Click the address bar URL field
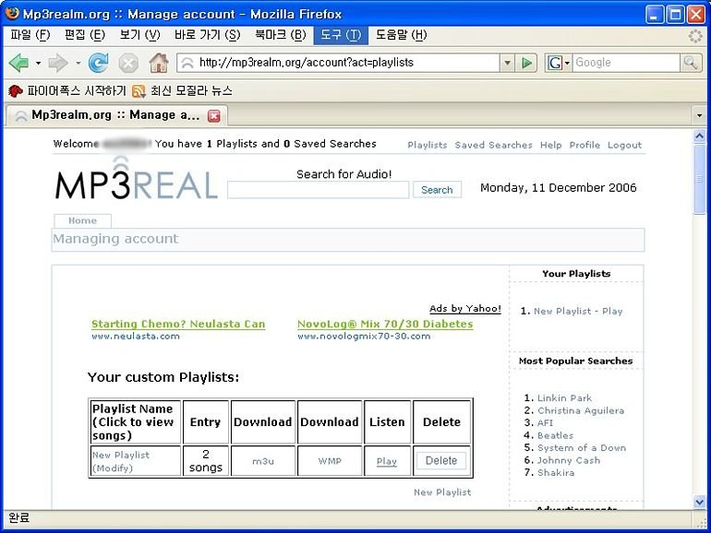 (338, 63)
